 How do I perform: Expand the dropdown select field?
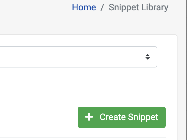[78, 57]
